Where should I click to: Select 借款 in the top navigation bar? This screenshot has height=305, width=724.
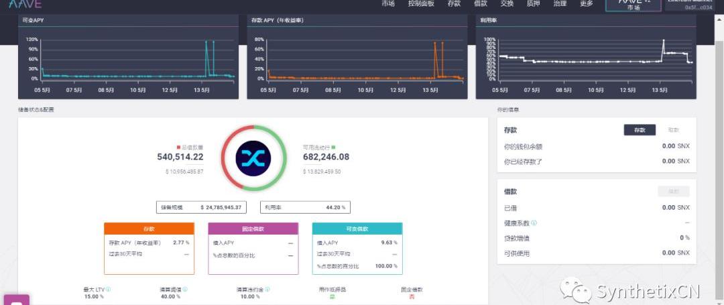point(481,4)
